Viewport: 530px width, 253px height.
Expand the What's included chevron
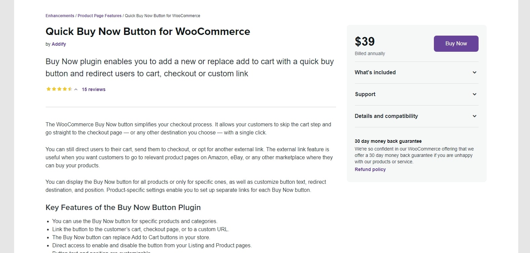(x=475, y=72)
